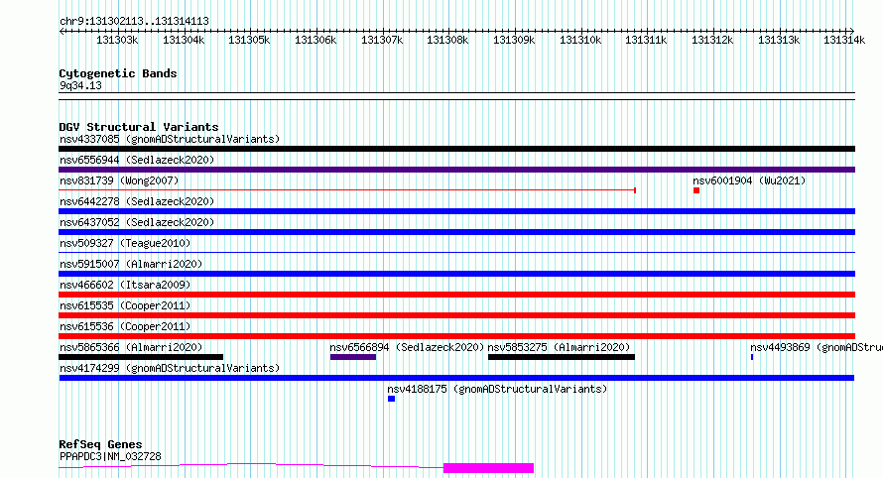Select the black nsv4337085 variant bar

click(x=456, y=149)
